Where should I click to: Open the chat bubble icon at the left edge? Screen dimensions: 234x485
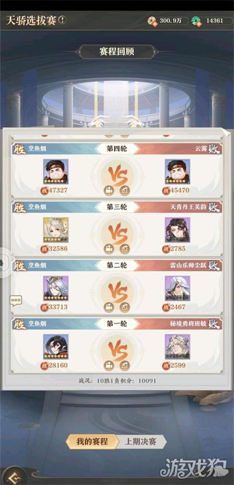pyautogui.click(x=15, y=300)
